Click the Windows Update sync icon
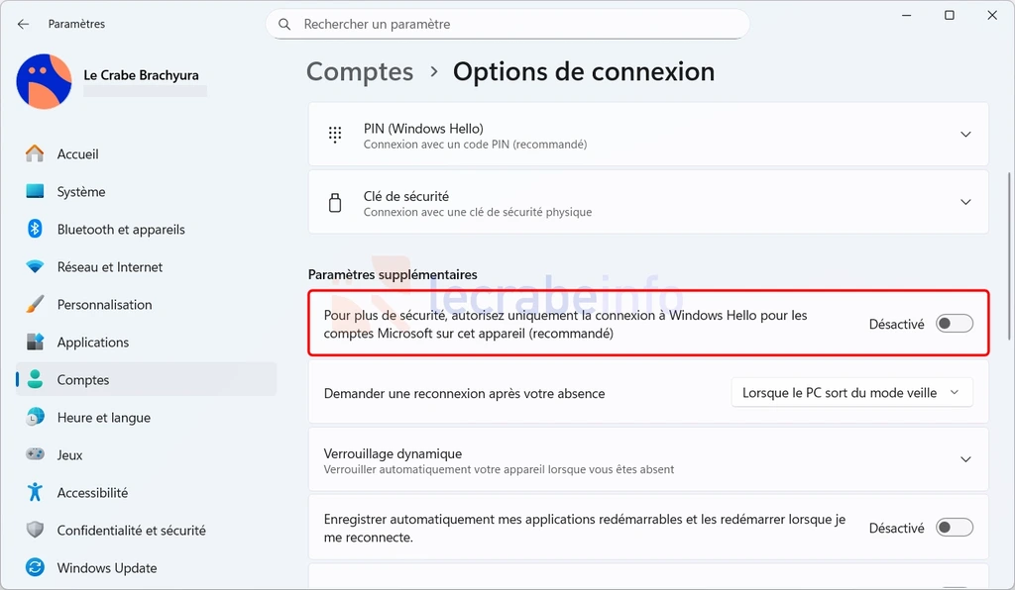The height and width of the screenshot is (590, 1015). pyautogui.click(x=35, y=567)
